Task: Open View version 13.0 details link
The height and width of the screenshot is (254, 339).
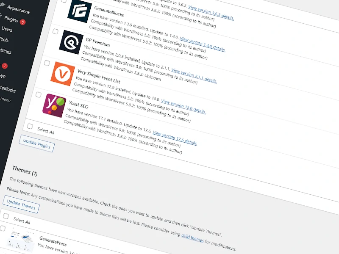Action: click(x=183, y=107)
